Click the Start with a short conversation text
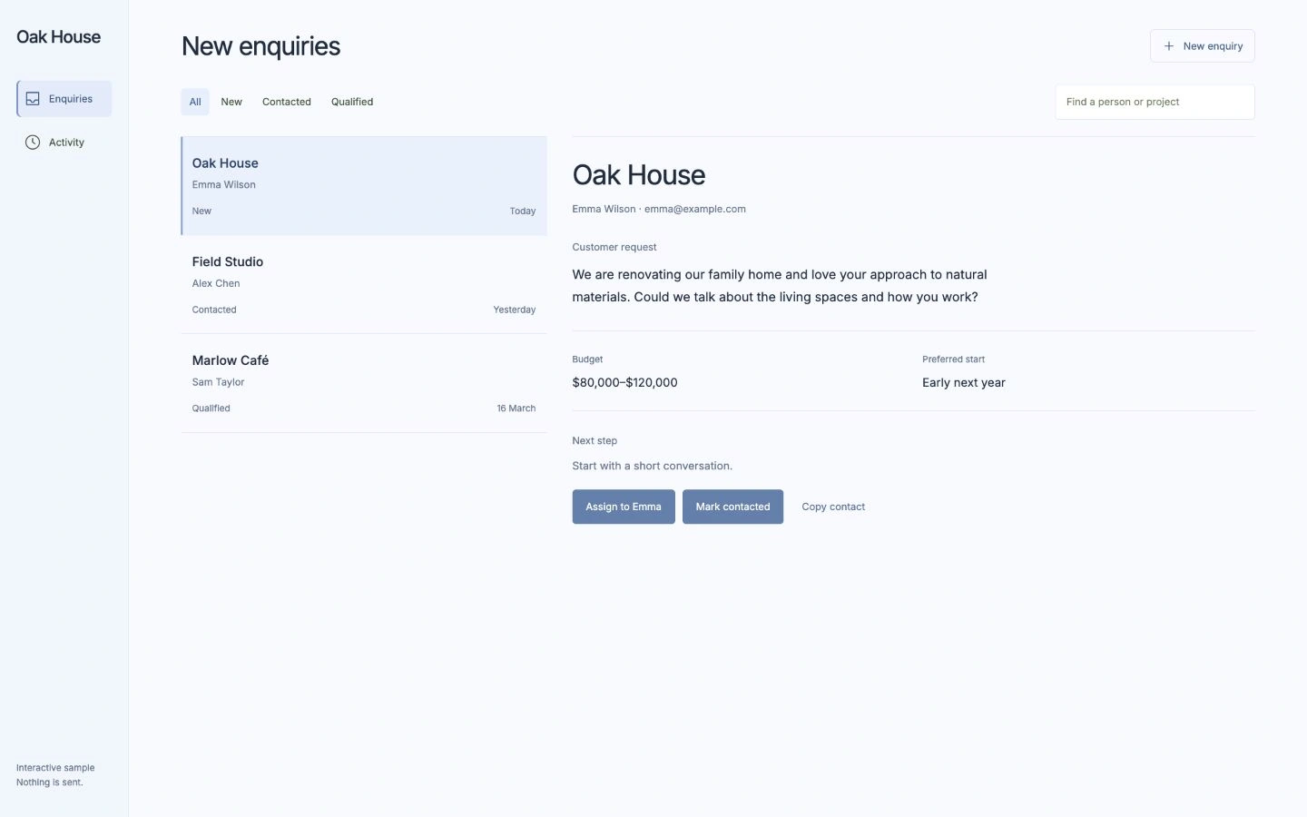Viewport: 1307px width, 817px height. (653, 466)
